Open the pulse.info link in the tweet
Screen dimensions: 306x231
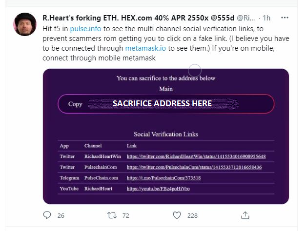tap(86, 29)
